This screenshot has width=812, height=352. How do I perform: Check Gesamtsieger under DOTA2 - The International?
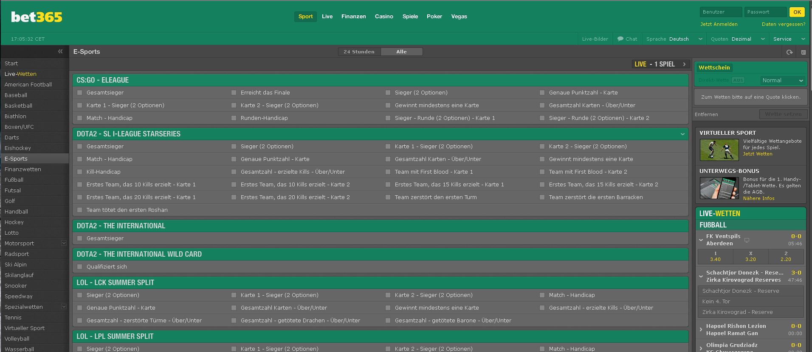79,238
